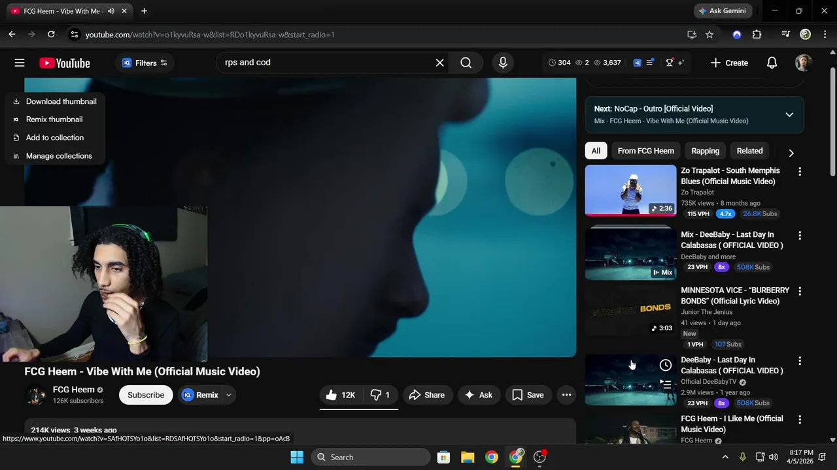The height and width of the screenshot is (470, 837).
Task: Click Ask Gemini button
Action: pos(723,11)
